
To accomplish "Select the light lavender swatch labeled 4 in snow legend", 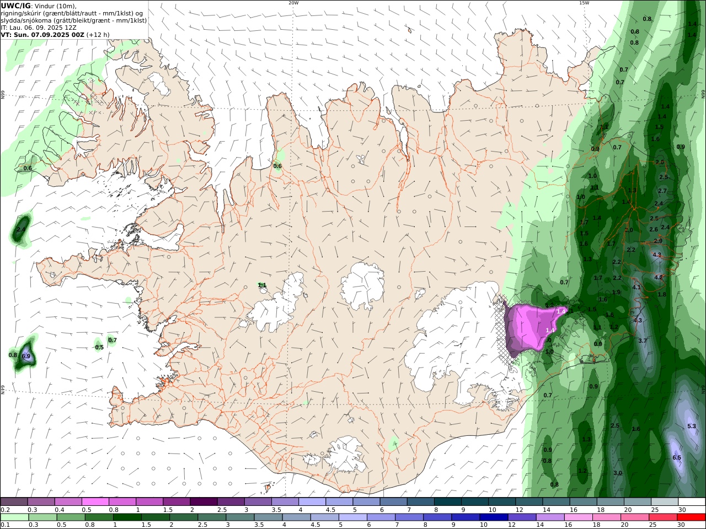I will click(312, 502).
